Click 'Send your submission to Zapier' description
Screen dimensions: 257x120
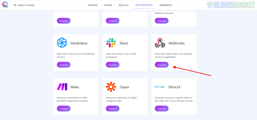coord(121,99)
